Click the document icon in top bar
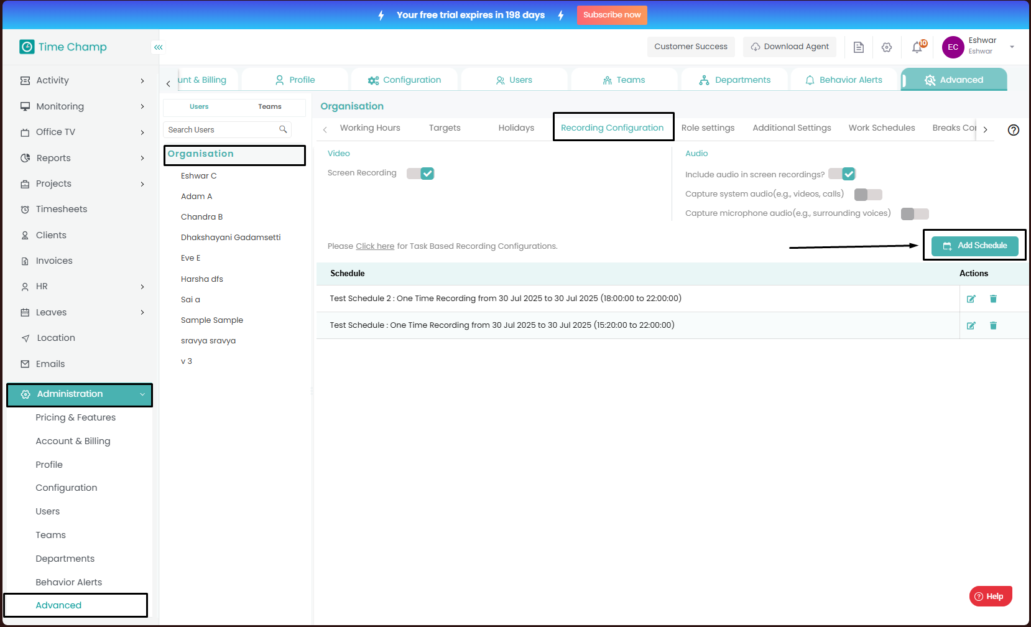The image size is (1031, 627). point(859,47)
